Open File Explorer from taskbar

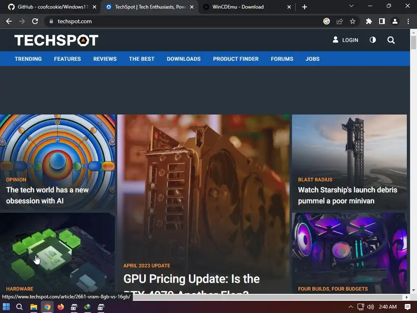[33, 307]
